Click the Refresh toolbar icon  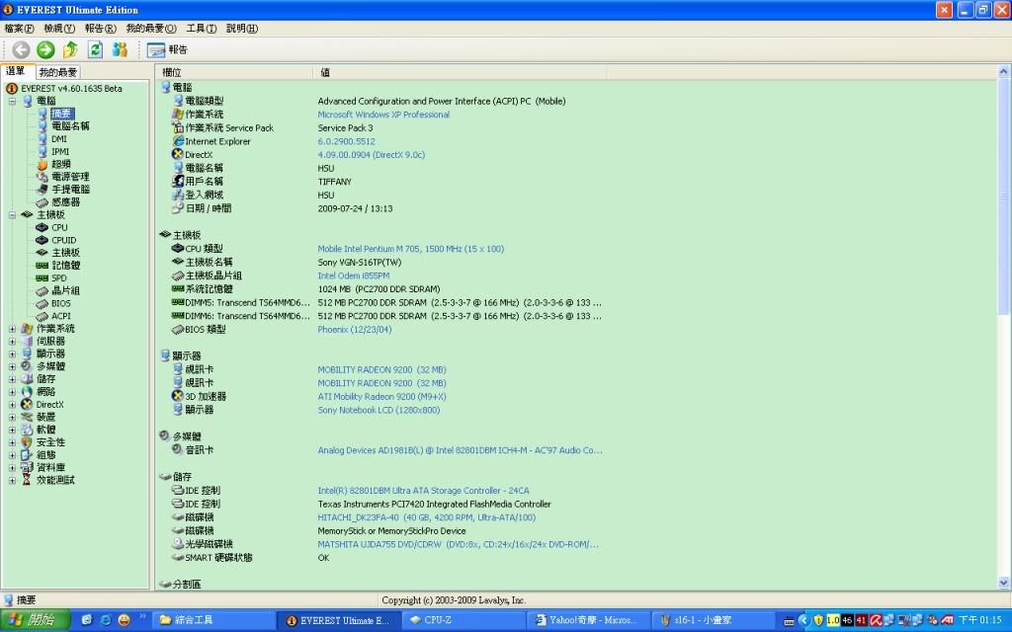point(95,49)
